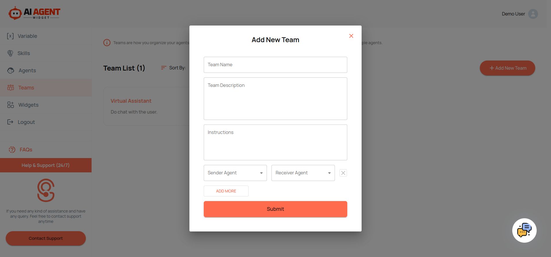The height and width of the screenshot is (257, 551).
Task: Click the Variable brackets icon in sidebar
Action: pos(10,36)
